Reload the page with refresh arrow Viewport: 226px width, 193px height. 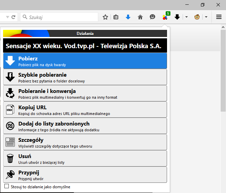pyautogui.click(x=14, y=17)
